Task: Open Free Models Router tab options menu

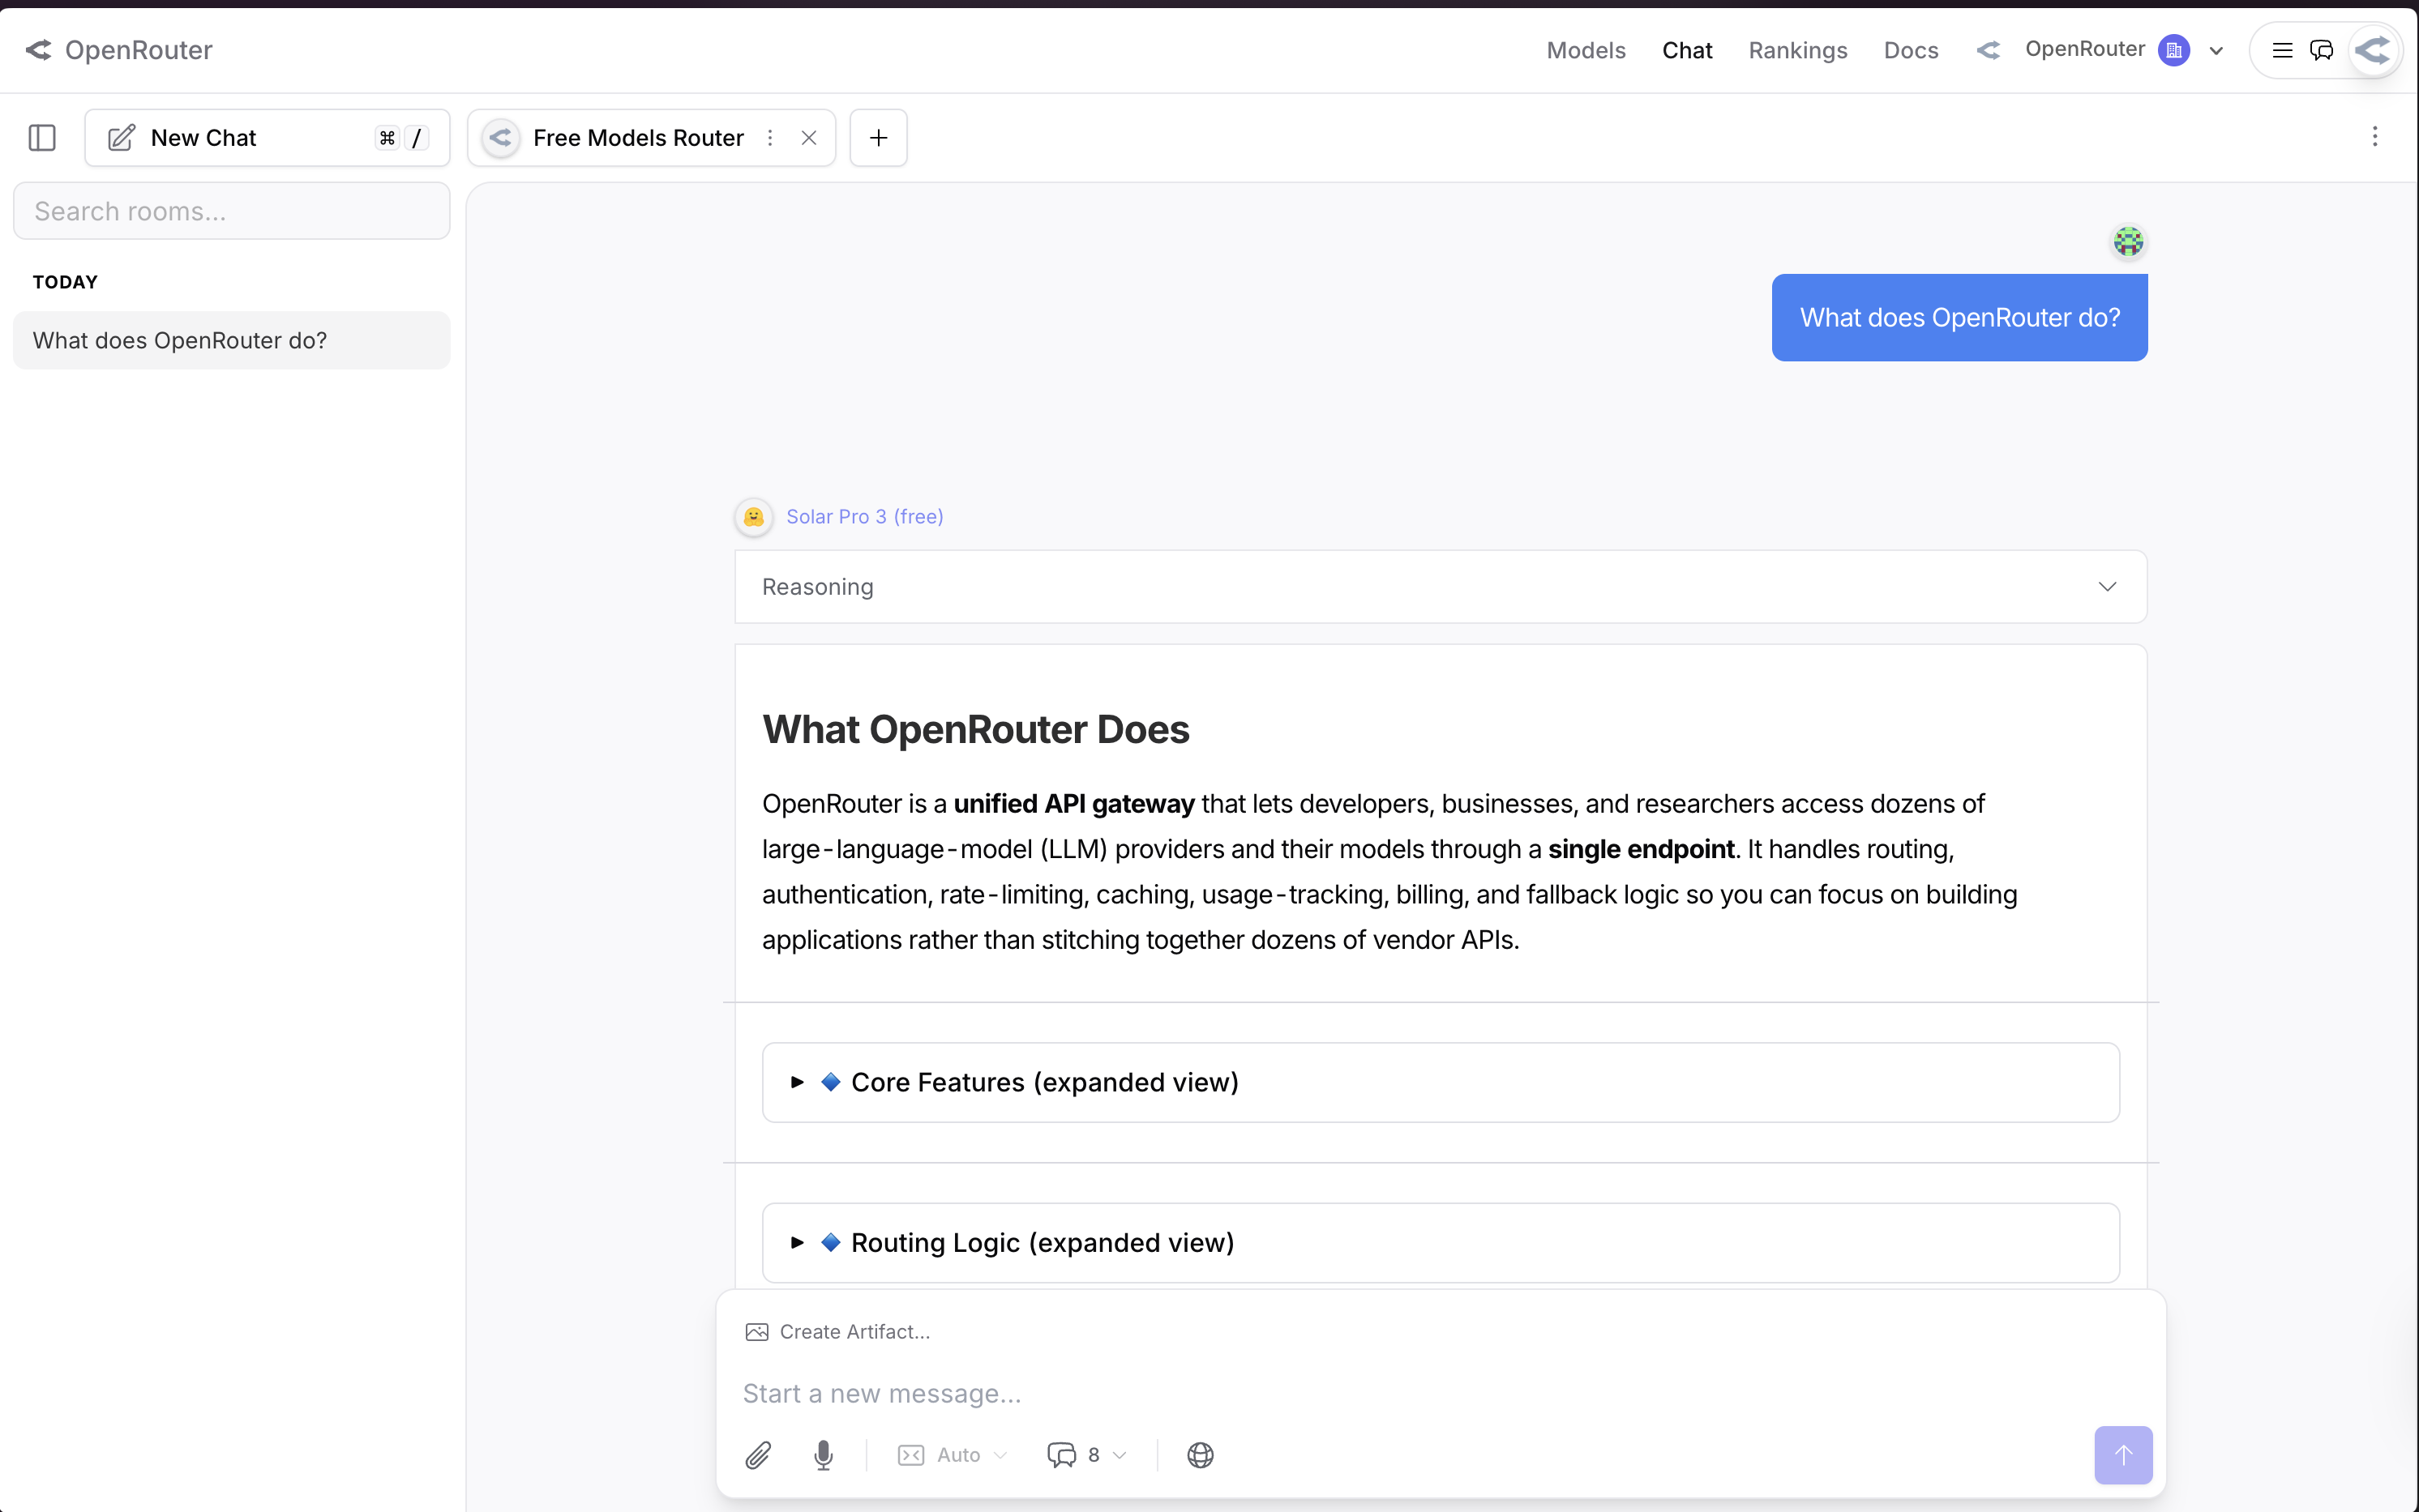Action: click(770, 138)
